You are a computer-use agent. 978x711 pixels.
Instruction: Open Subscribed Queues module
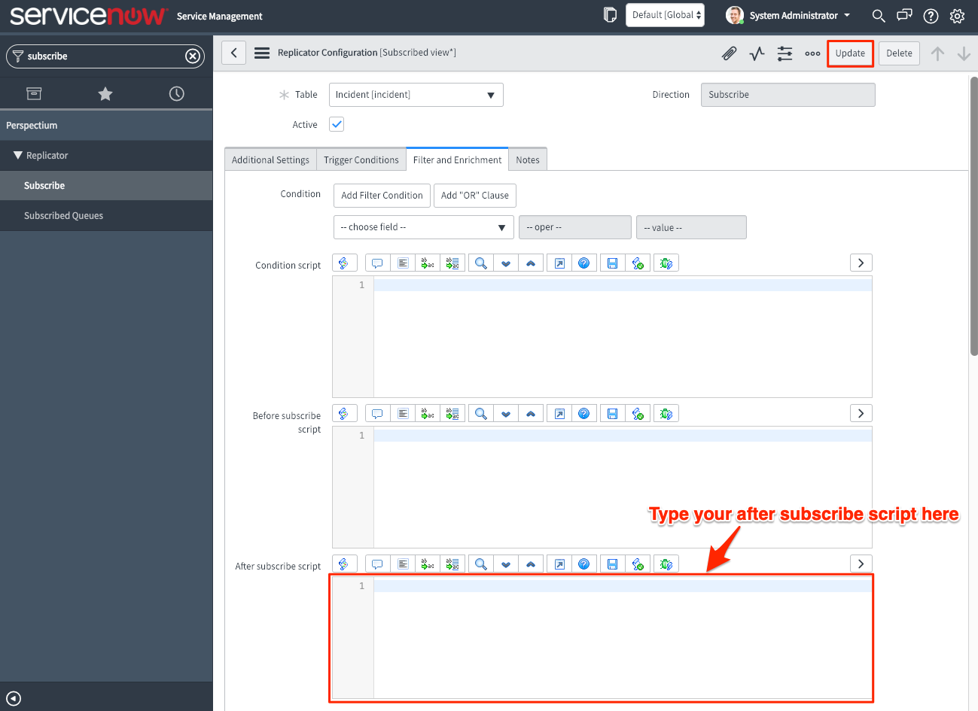106,216
